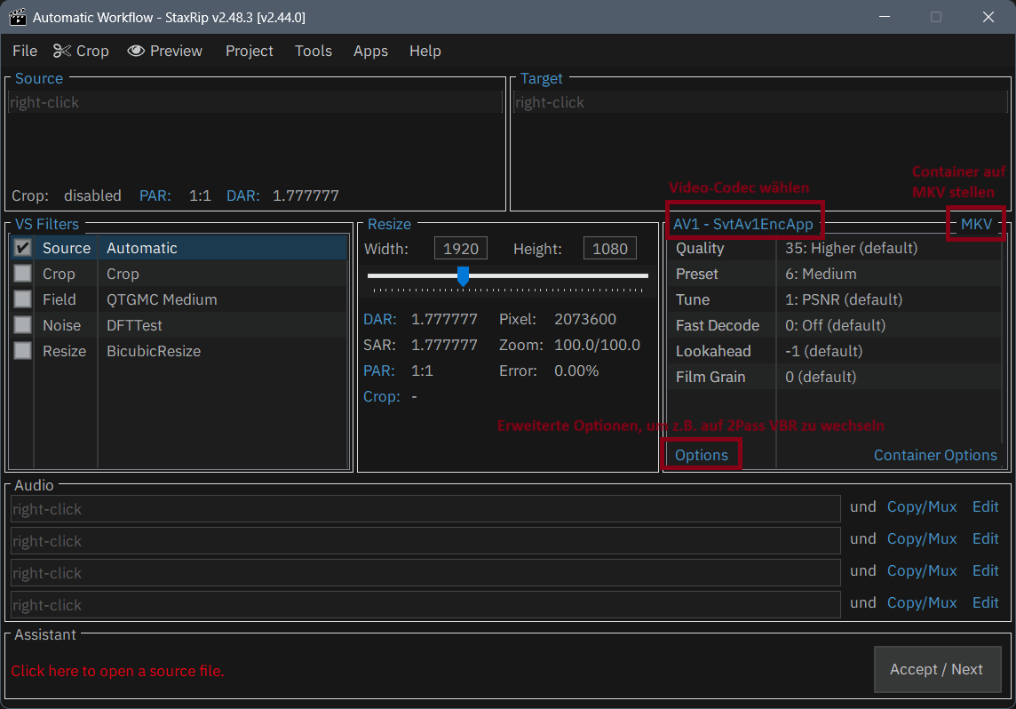Click the PAR link in Resize panel
1016x709 pixels.
pos(379,370)
